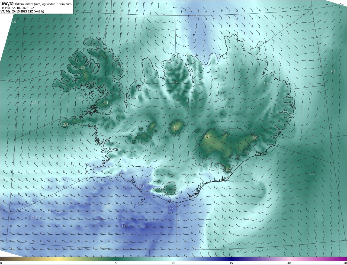Screen dimensions: 347x265
Task: Click the 3.4 value label on the map
Action: click(x=65, y=124)
